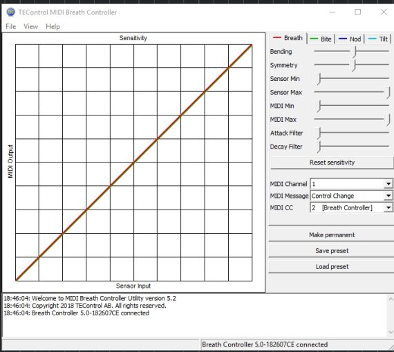Image resolution: width=394 pixels, height=352 pixels.
Task: Open the Help menu
Action: (53, 27)
